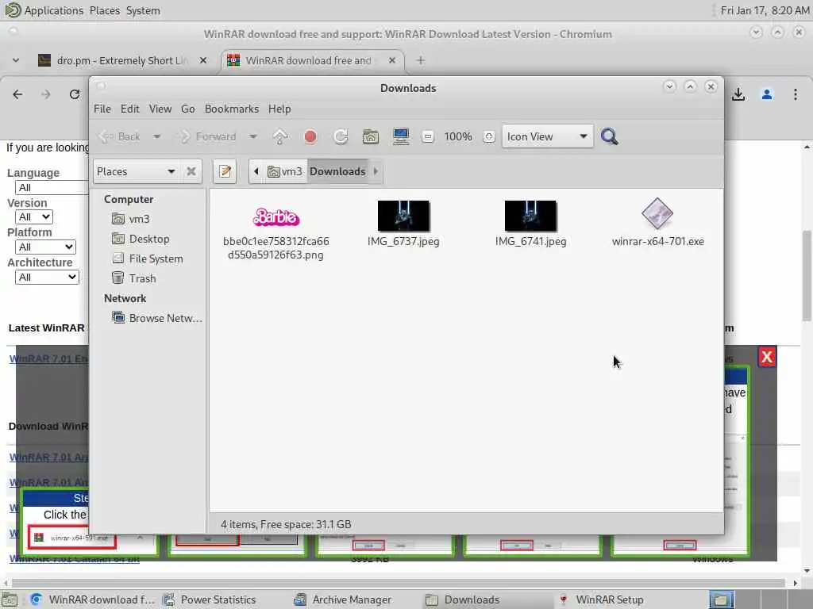Open the Places menu in the top panel
Screen dimensions: 813x609
[x=104, y=10]
